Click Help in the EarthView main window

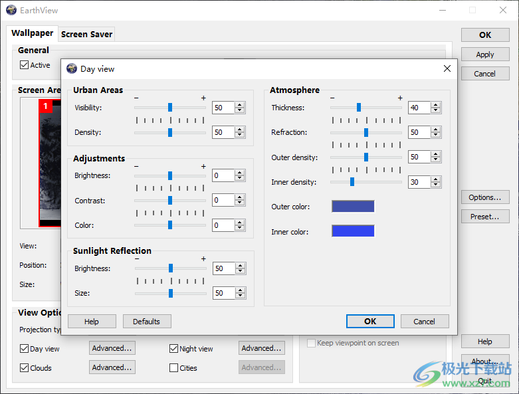485,342
